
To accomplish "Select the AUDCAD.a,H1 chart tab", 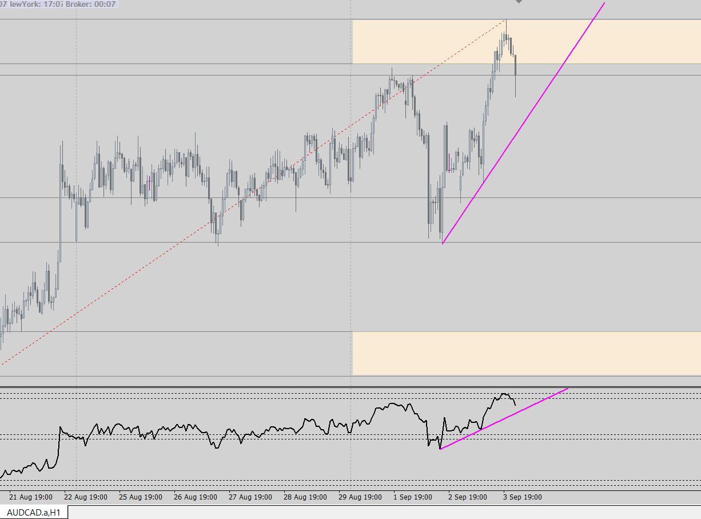I will (x=34, y=512).
